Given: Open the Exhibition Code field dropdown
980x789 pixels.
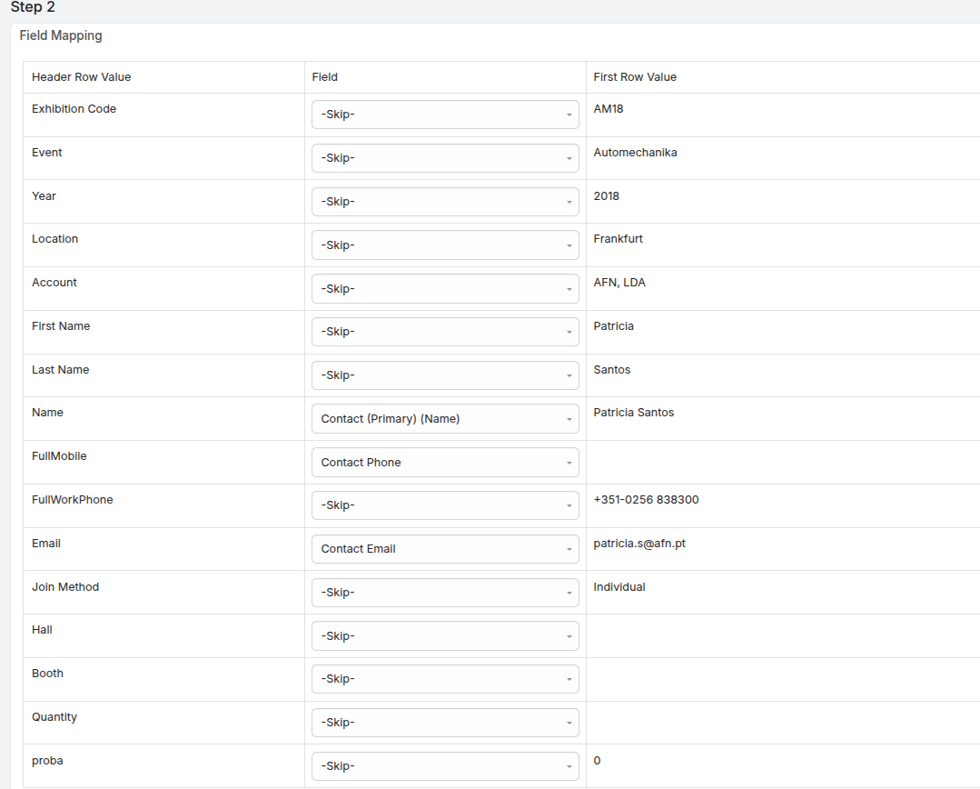Looking at the screenshot, I should 445,115.
